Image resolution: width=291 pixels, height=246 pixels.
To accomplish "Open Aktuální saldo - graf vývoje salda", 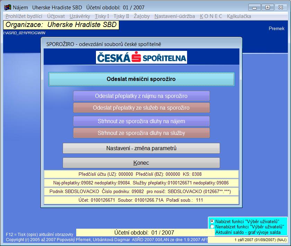I will click(x=248, y=232).
